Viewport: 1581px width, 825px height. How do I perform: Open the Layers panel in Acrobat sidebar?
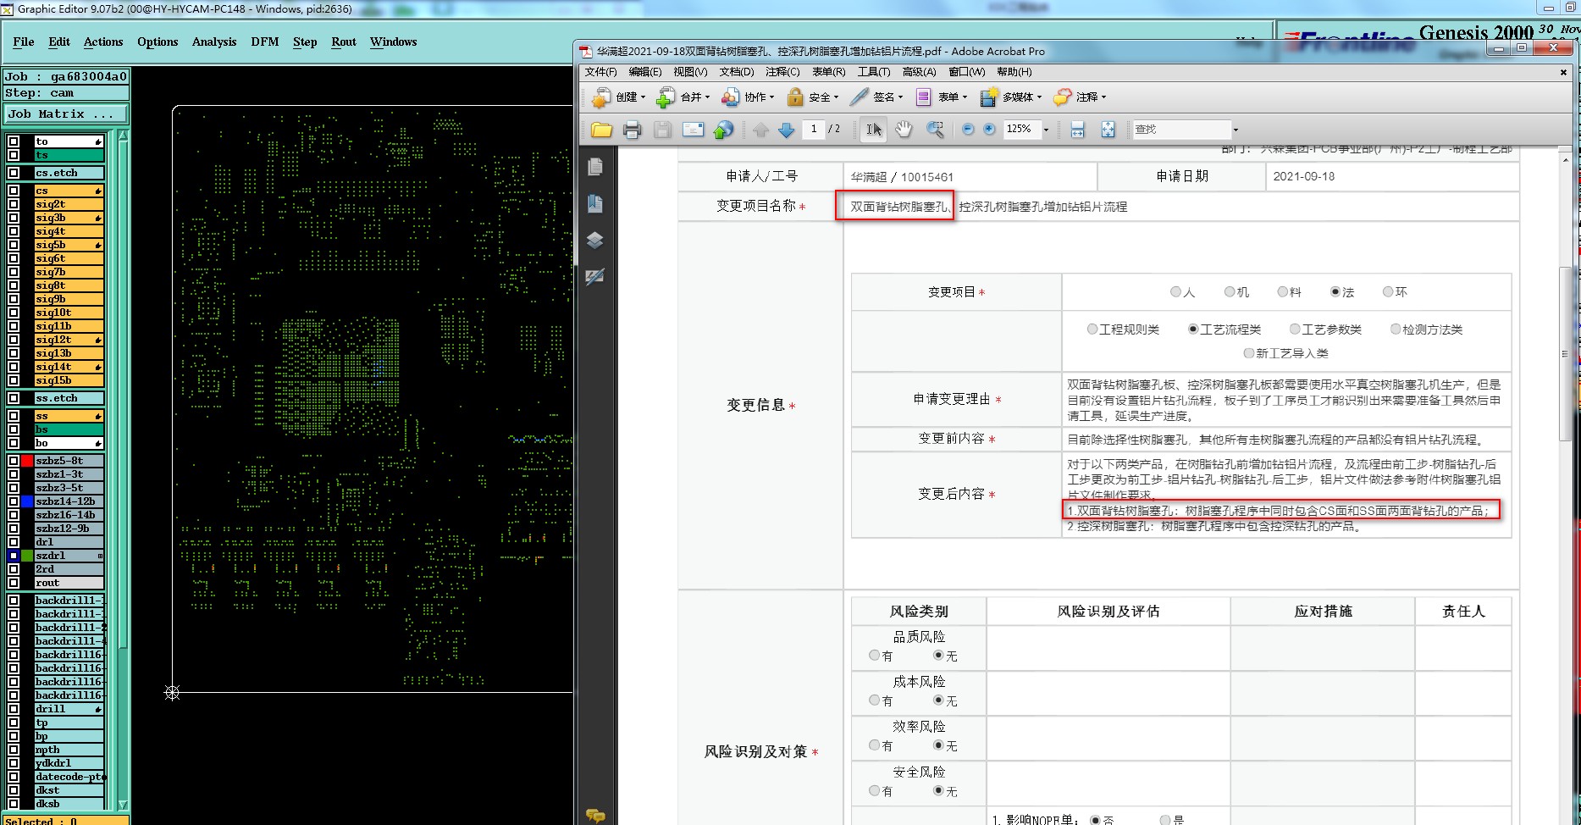click(595, 241)
